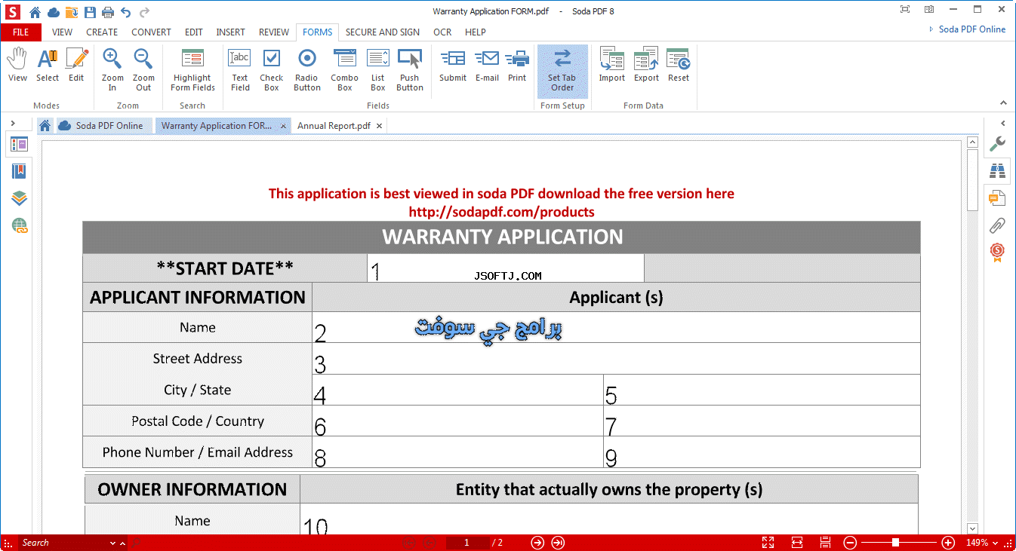The width and height of the screenshot is (1016, 551).
Task: Open the Home icon in quick access toolbar
Action: pos(35,12)
